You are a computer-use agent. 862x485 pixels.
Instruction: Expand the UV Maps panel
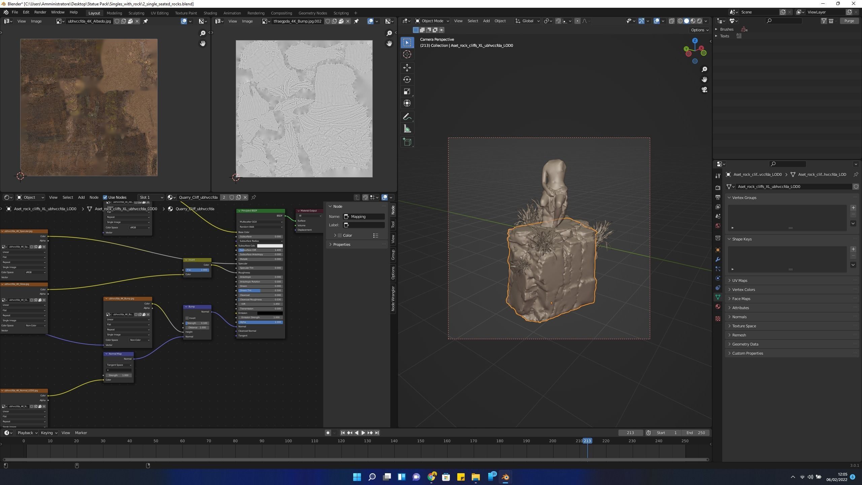pos(739,281)
